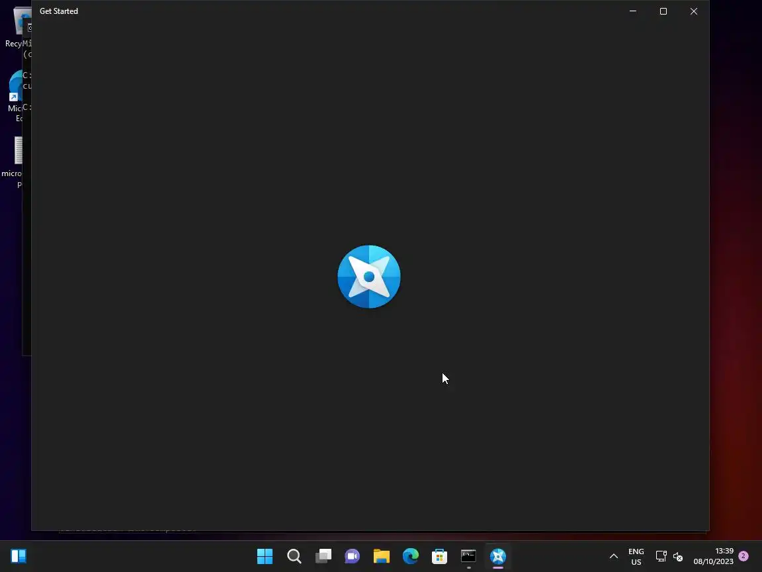Switch to the Command Prompt taskbar icon
The width and height of the screenshot is (762, 572).
pos(468,556)
